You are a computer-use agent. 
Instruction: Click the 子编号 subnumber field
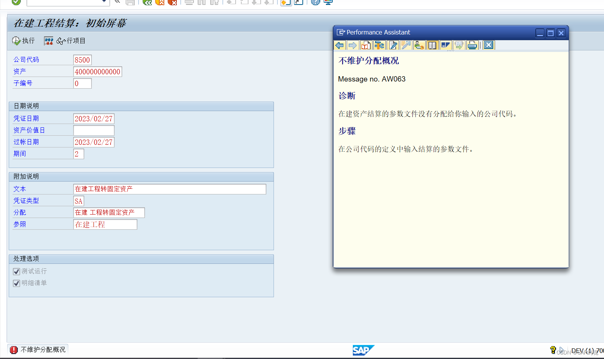(x=82, y=83)
